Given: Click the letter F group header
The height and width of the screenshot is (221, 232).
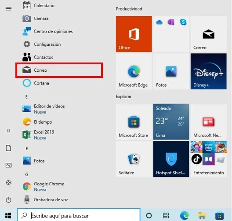Looking at the screenshot, I should pyautogui.click(x=27, y=148).
